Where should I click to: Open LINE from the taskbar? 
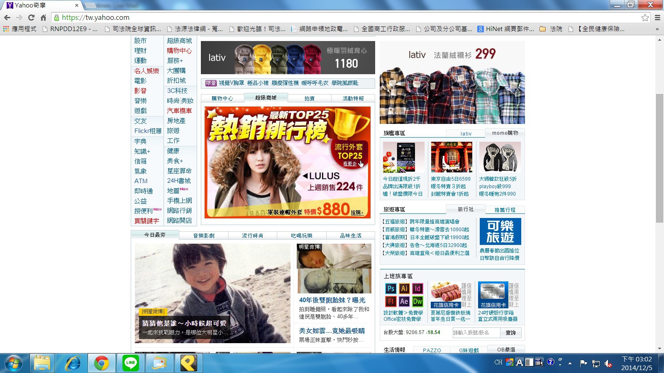(131, 363)
